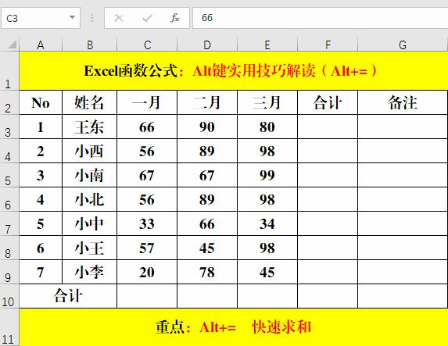Screen dimensions: 448x346
Task: Click the formula bar showing 66
Action: 320,18
